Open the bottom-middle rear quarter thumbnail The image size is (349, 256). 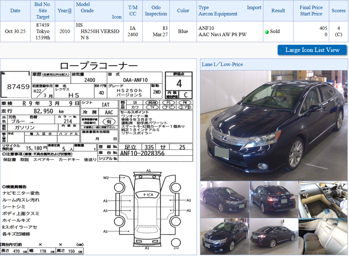[x=274, y=237]
